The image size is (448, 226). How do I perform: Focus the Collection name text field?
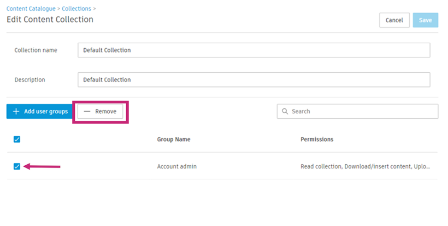pos(254,50)
